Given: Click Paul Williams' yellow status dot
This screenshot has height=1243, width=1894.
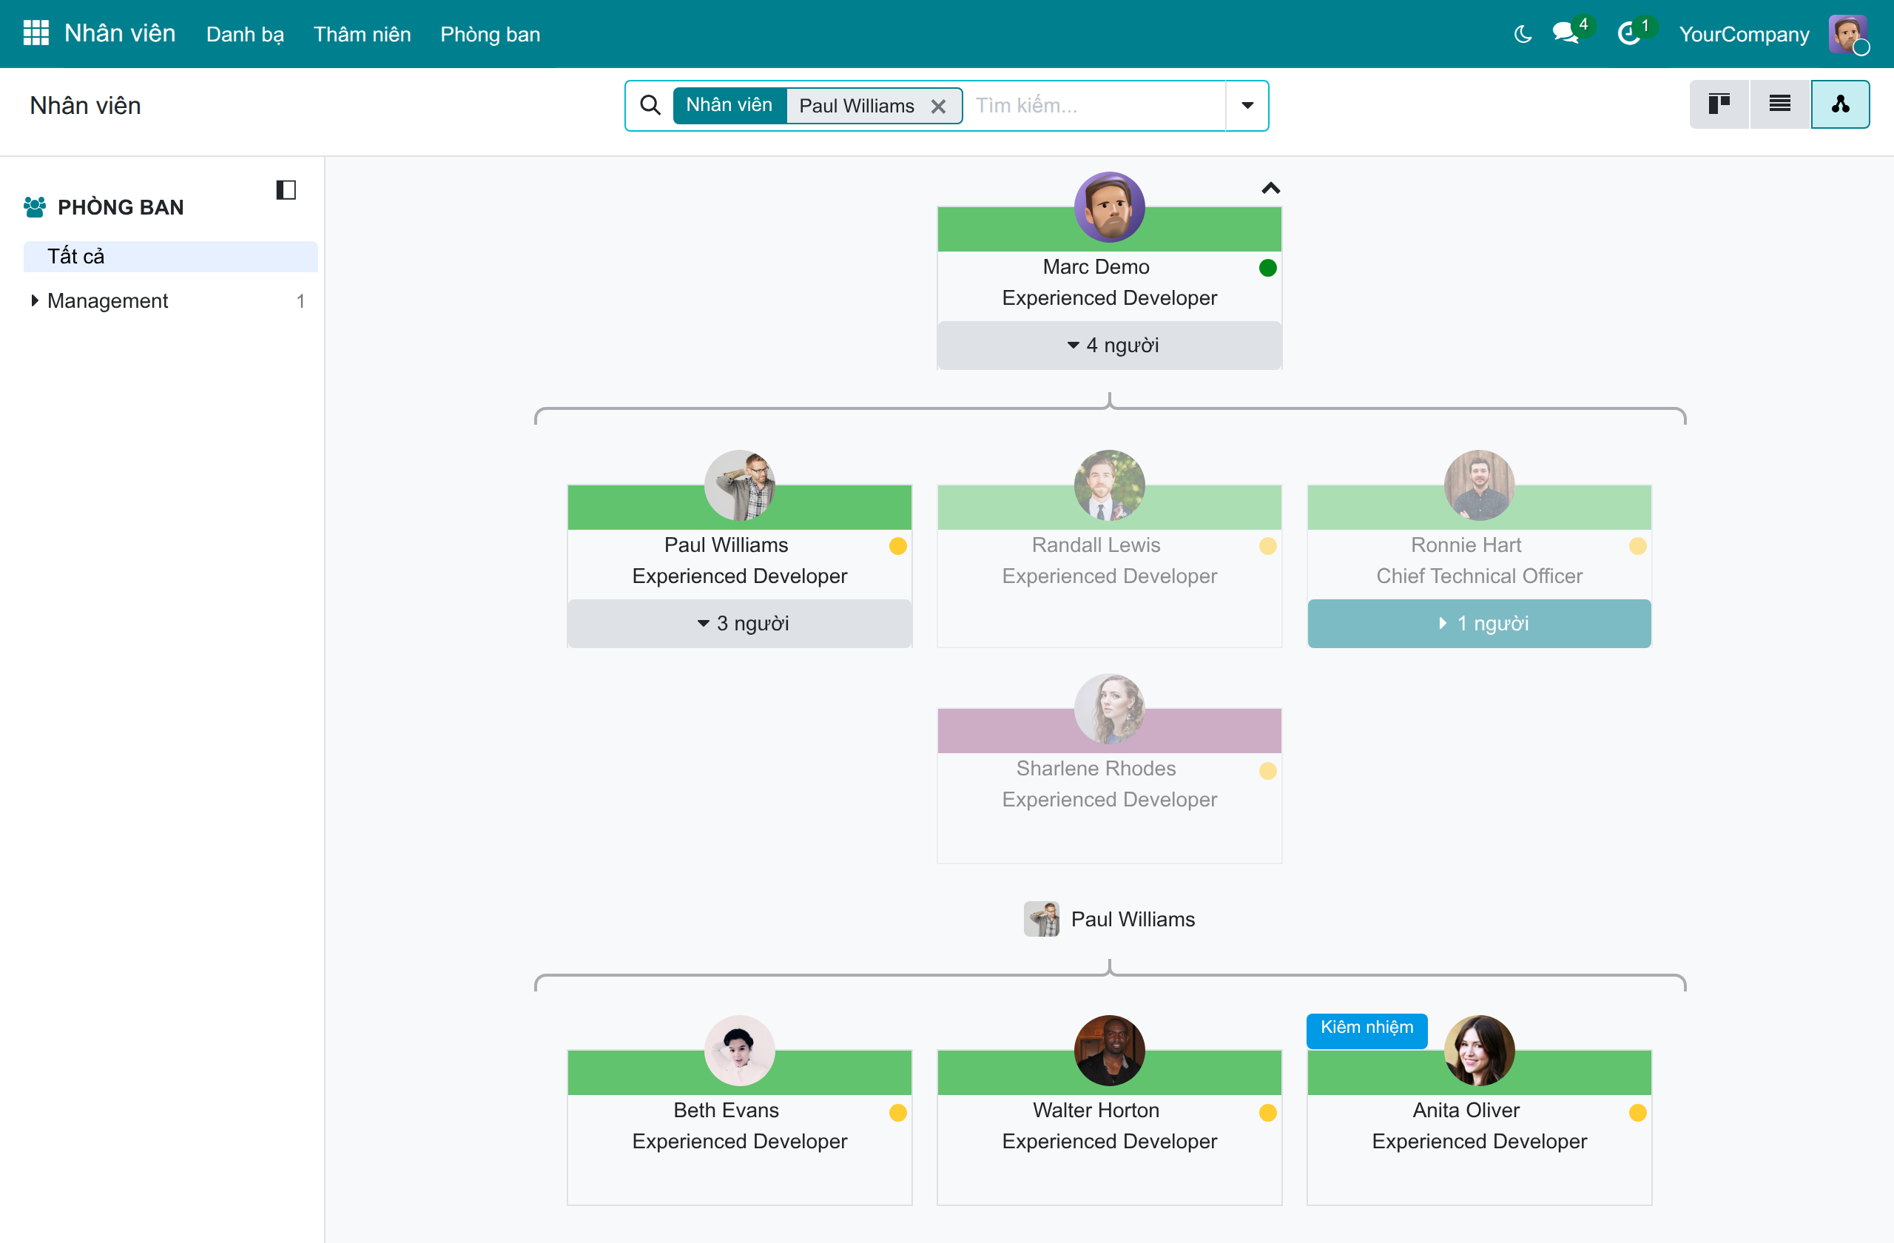Looking at the screenshot, I should click(x=897, y=546).
